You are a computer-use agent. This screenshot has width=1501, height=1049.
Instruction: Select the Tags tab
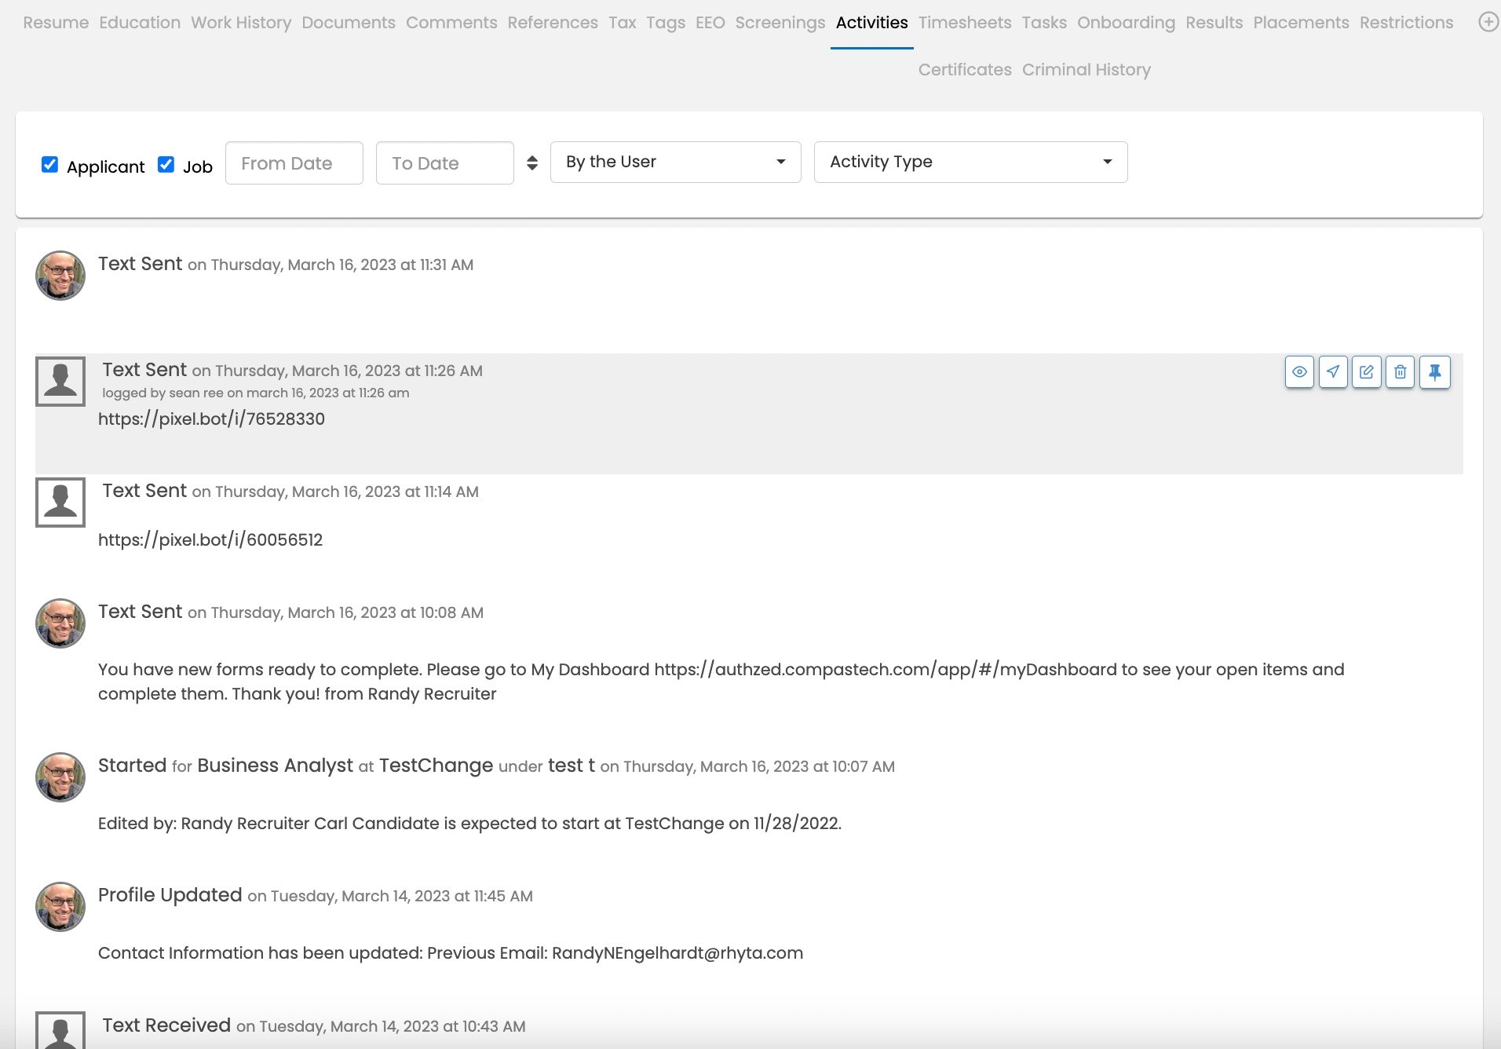point(666,23)
